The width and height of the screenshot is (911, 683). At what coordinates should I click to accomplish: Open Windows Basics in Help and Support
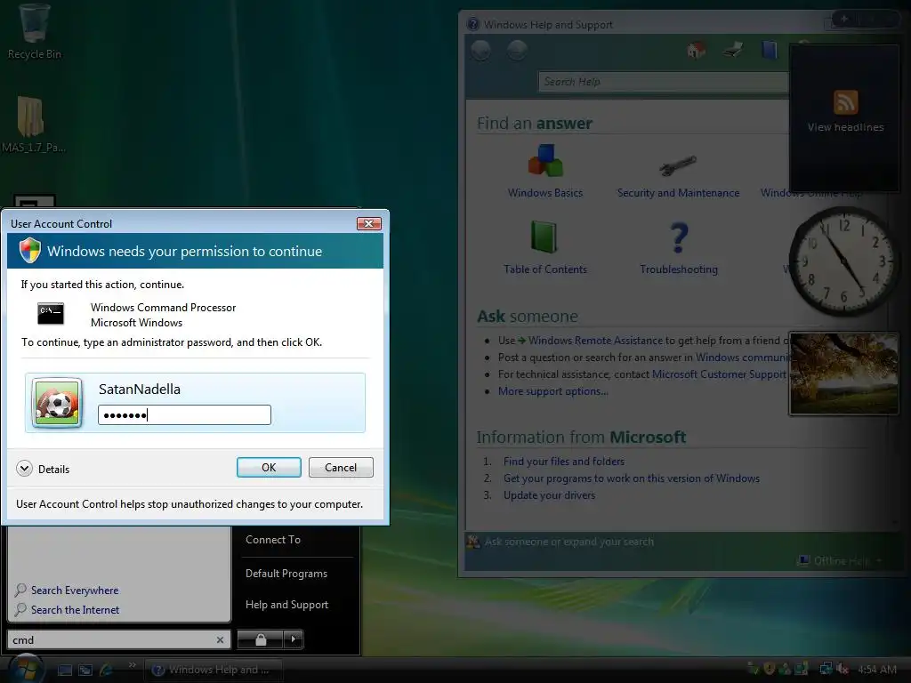click(x=545, y=170)
